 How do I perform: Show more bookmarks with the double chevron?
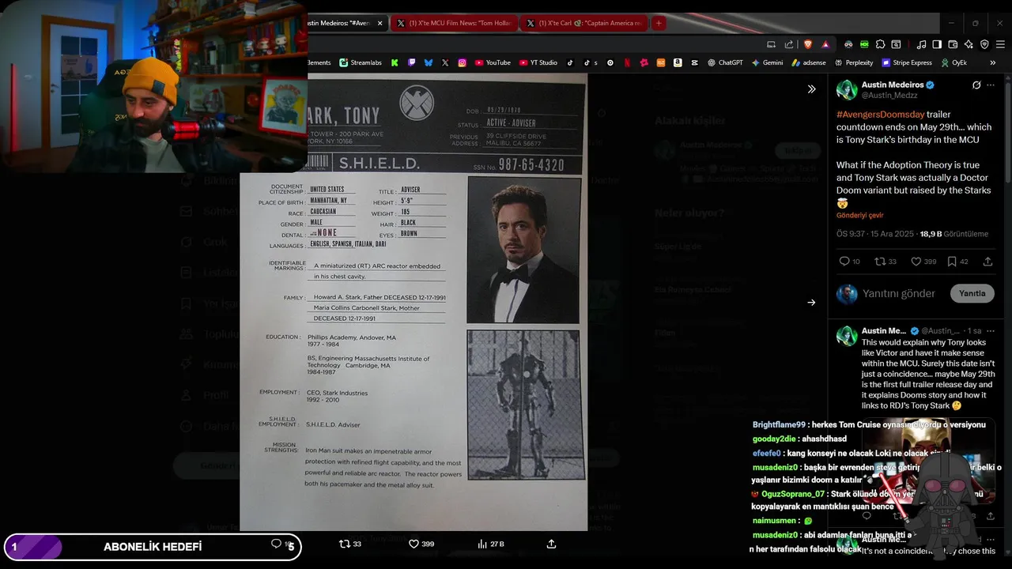coord(992,62)
